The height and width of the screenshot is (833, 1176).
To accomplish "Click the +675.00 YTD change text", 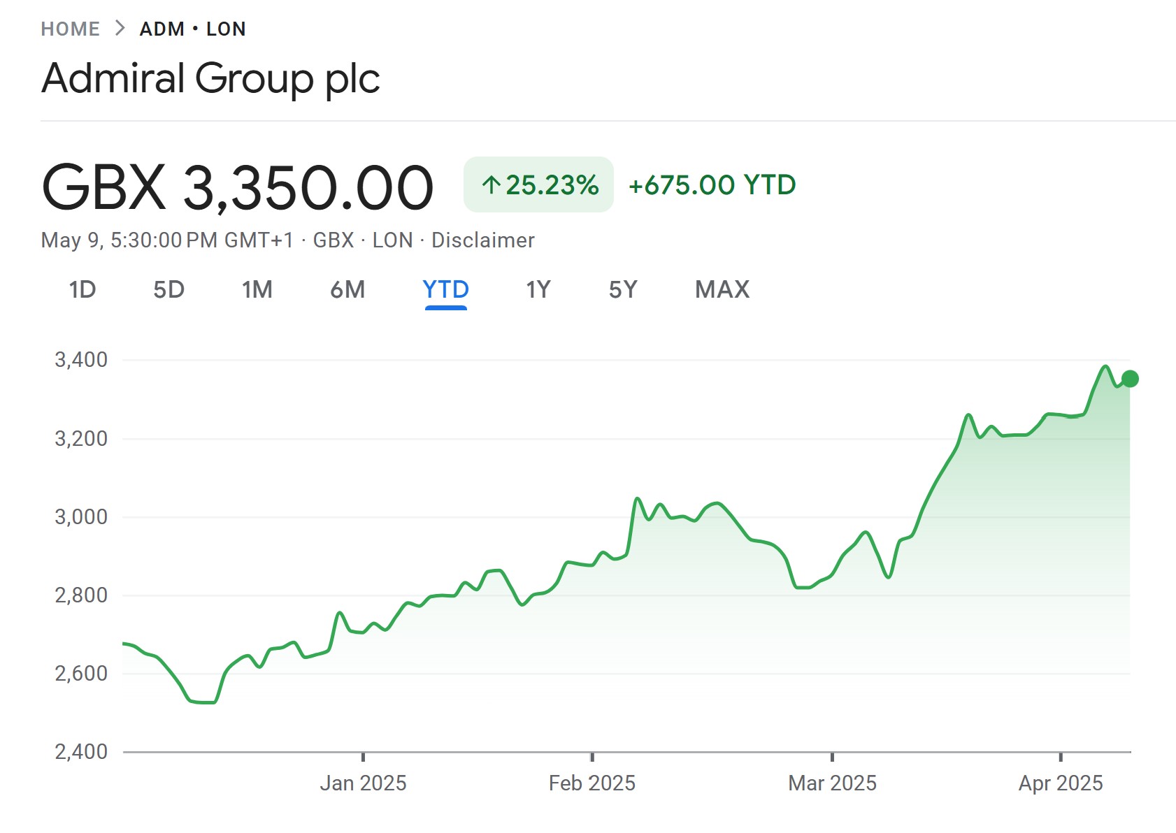I will 712,185.
